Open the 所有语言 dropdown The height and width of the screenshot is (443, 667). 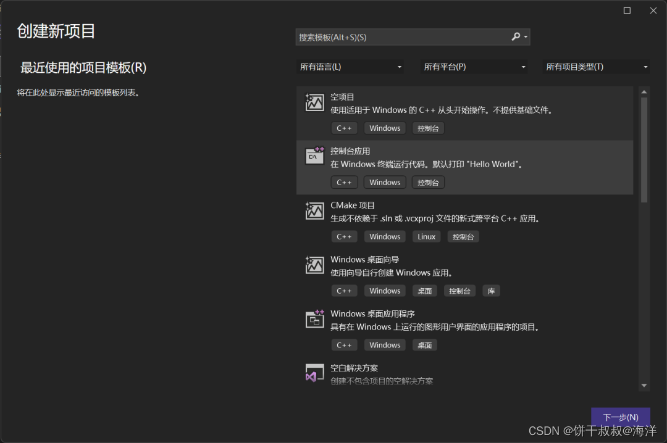pyautogui.click(x=350, y=67)
